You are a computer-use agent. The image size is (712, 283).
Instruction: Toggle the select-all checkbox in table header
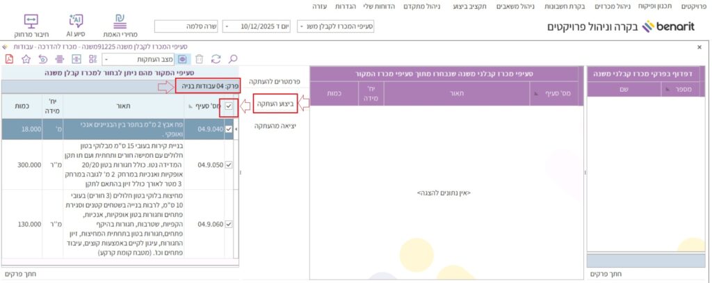[x=230, y=106]
